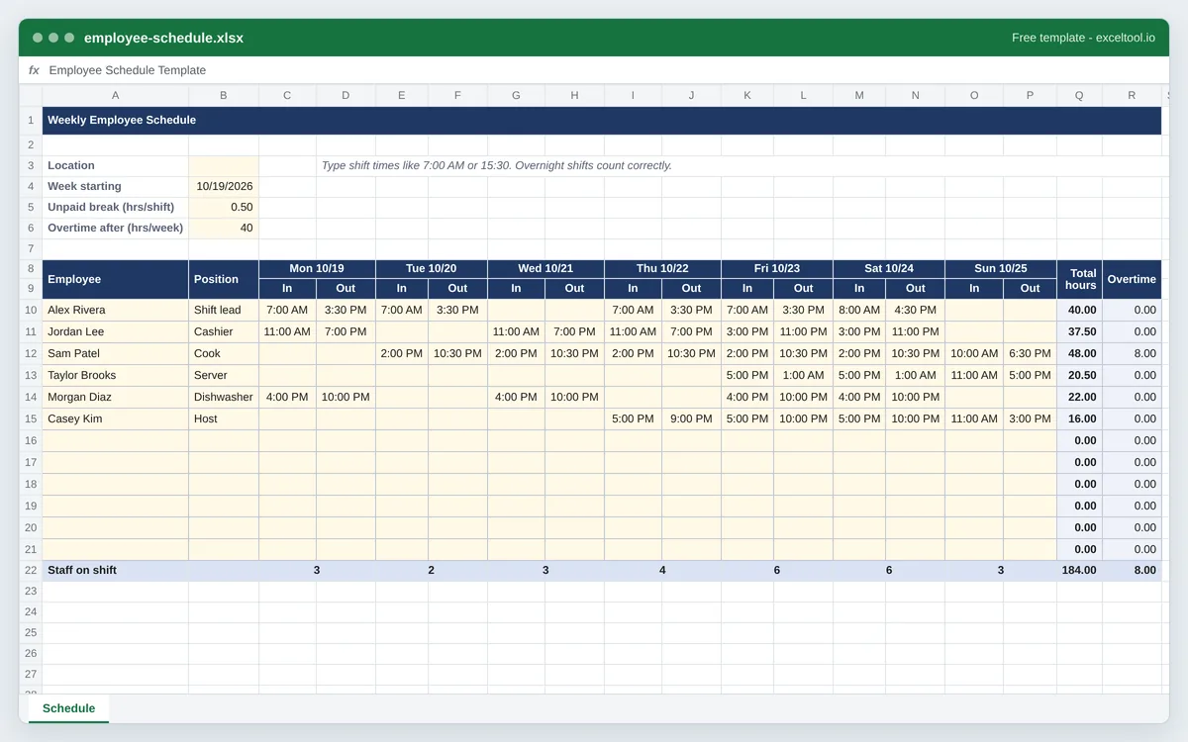Select the Dishwasher position cell
1188x742 pixels.
click(x=224, y=397)
